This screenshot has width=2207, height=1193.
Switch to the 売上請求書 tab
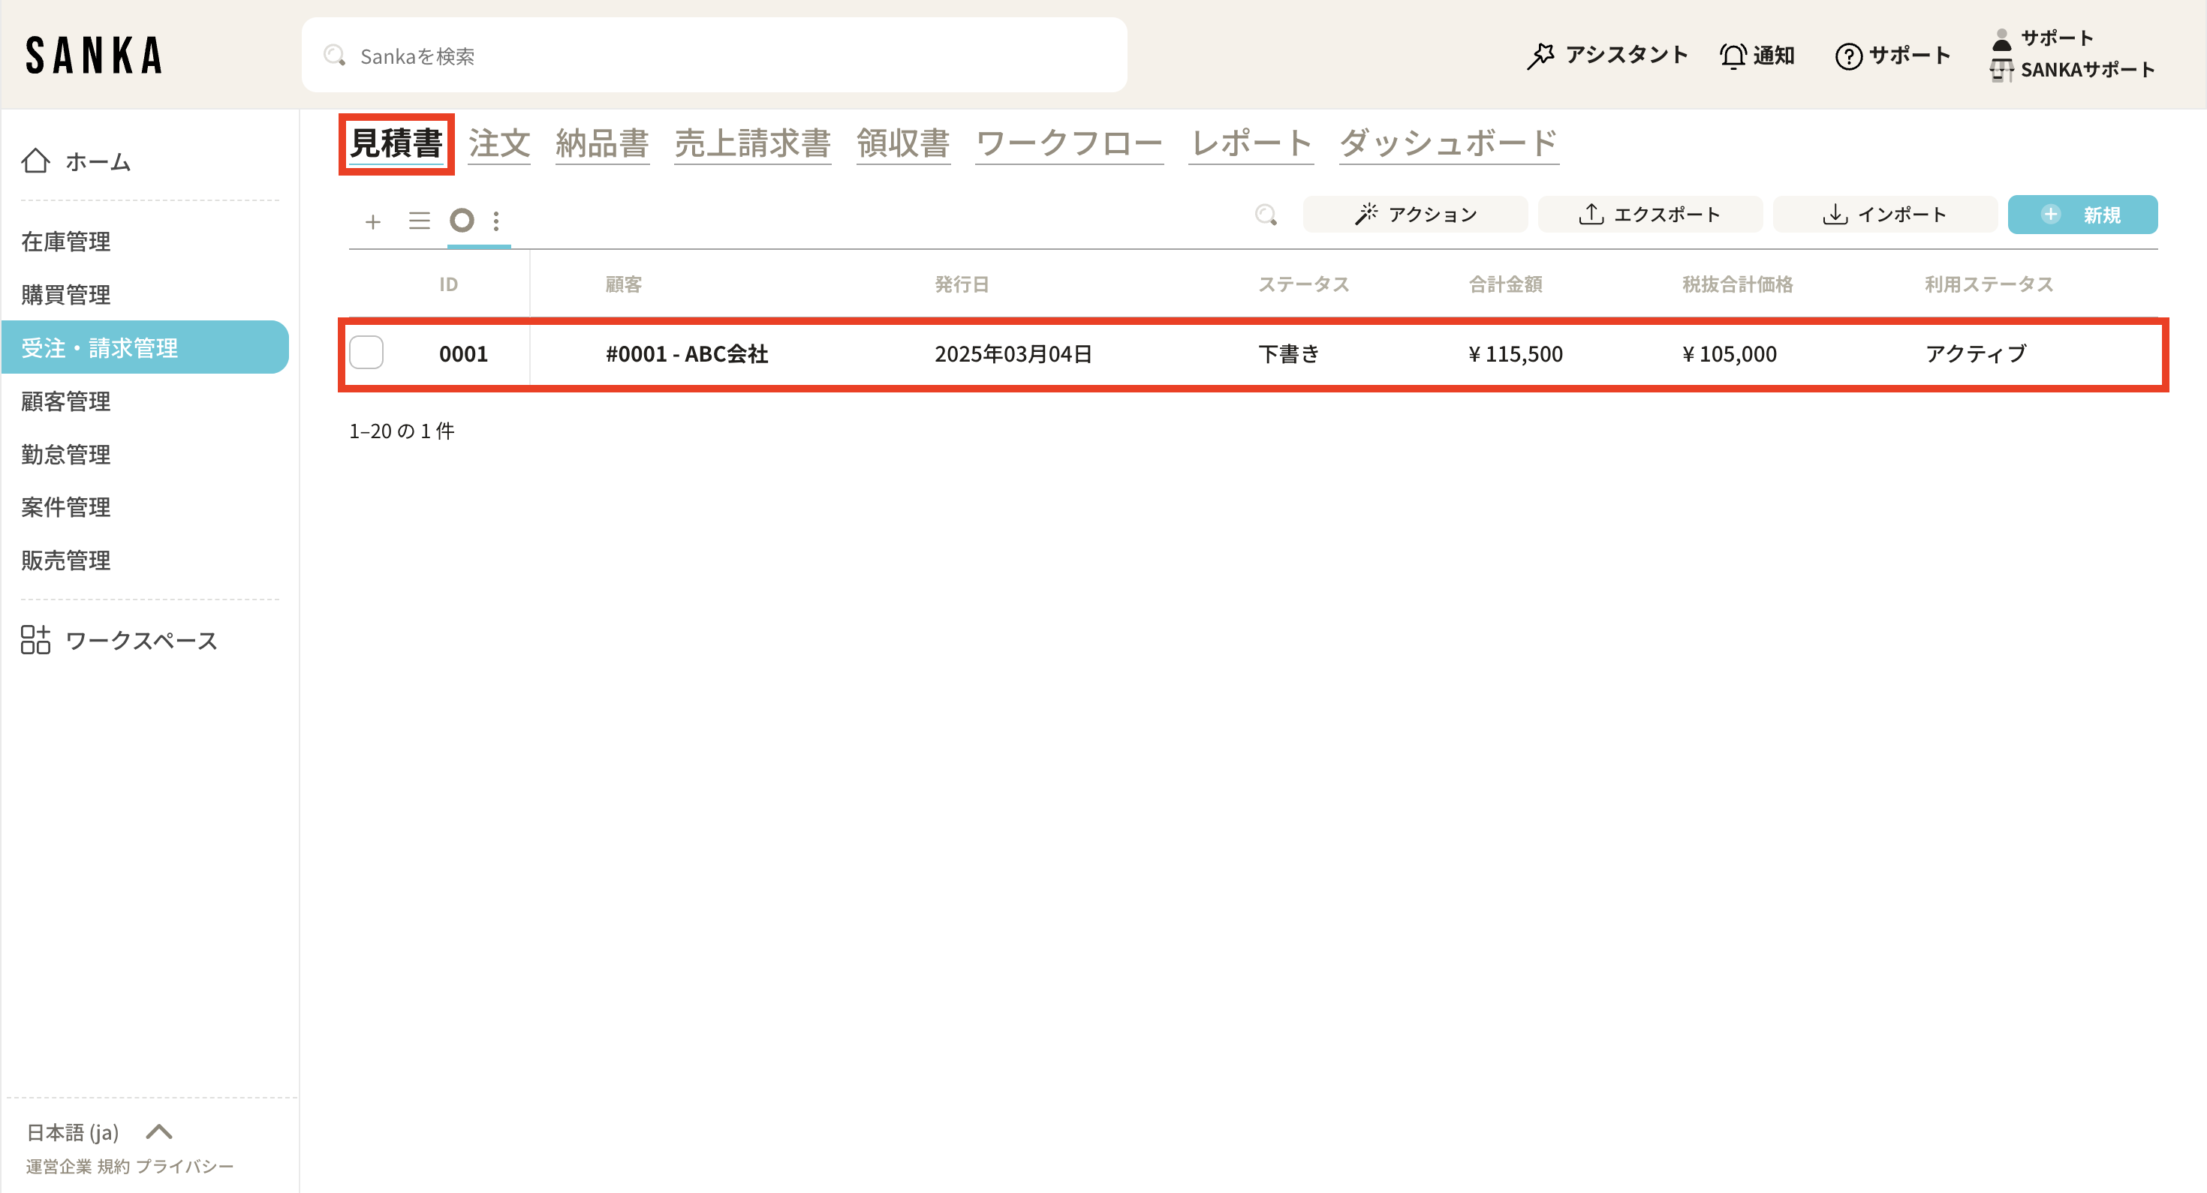[x=751, y=143]
